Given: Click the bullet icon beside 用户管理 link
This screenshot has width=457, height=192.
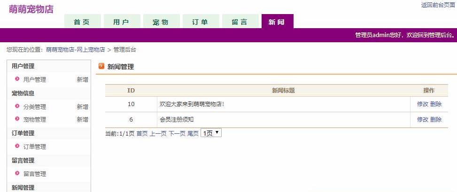Looking at the screenshot, I should (x=17, y=79).
